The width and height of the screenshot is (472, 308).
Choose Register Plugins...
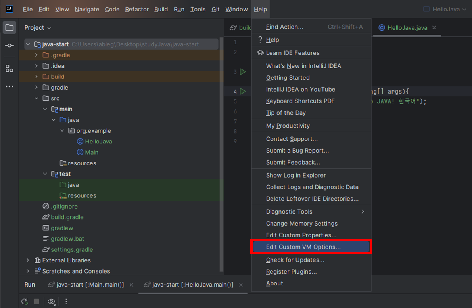coord(311,272)
